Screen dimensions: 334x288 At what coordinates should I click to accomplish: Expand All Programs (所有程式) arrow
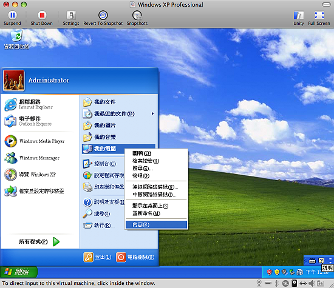tap(56, 242)
